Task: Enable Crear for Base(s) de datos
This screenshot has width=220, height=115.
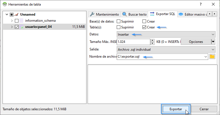Action: point(144,21)
